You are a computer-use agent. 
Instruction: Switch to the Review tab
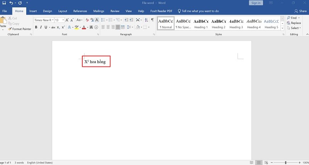(115, 11)
